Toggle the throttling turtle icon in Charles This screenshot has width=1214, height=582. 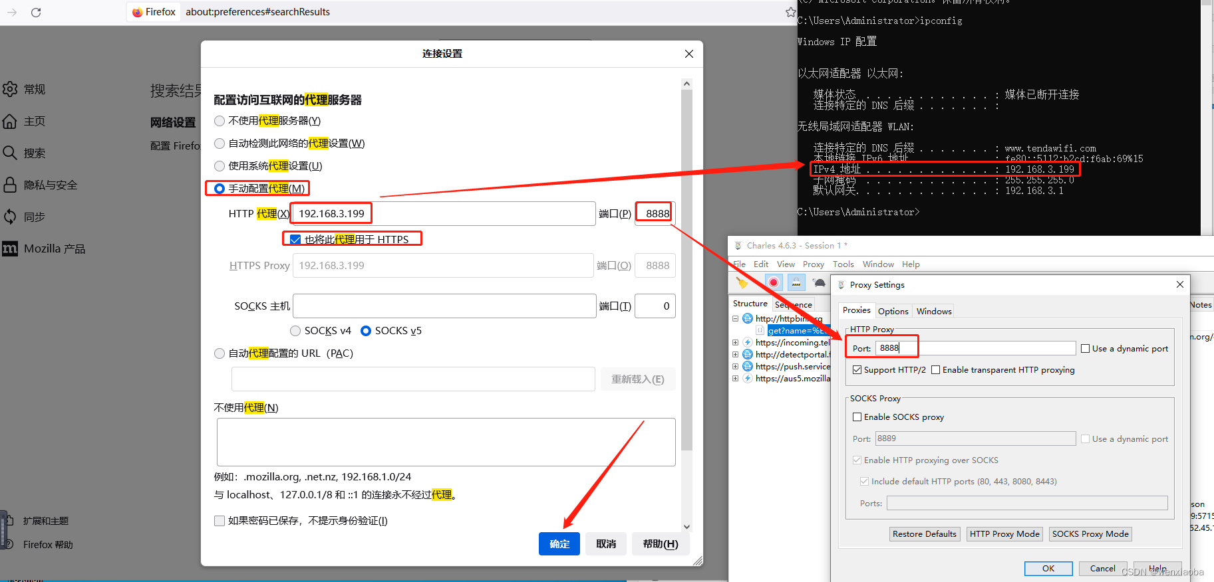tap(820, 282)
